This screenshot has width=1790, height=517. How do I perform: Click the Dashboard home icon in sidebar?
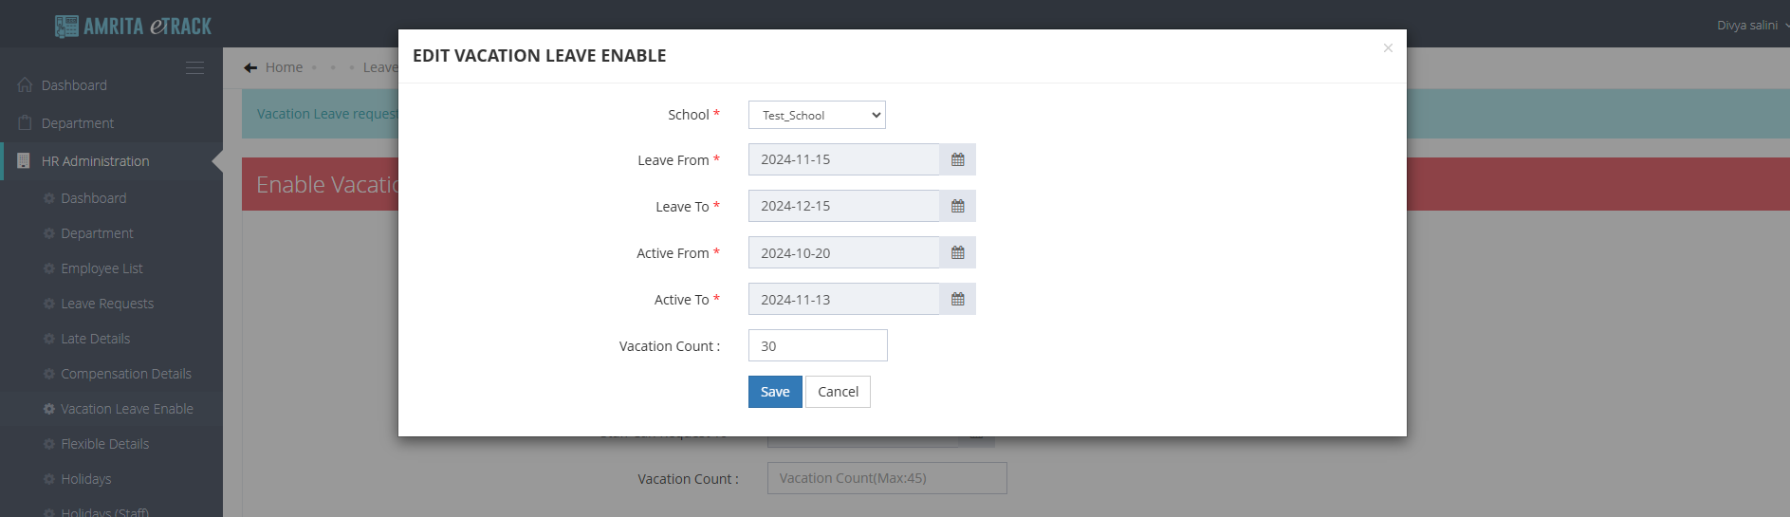(26, 85)
